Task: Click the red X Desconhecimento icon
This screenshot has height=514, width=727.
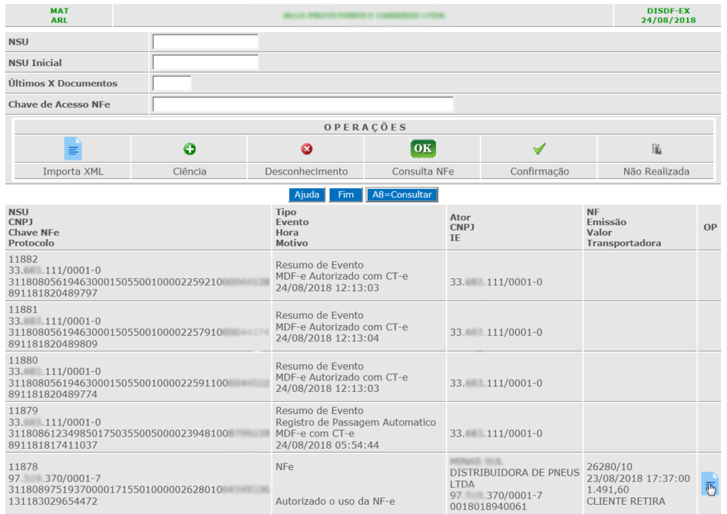Action: (x=306, y=149)
